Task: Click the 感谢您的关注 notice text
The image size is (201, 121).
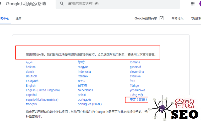Action: (x=91, y=55)
